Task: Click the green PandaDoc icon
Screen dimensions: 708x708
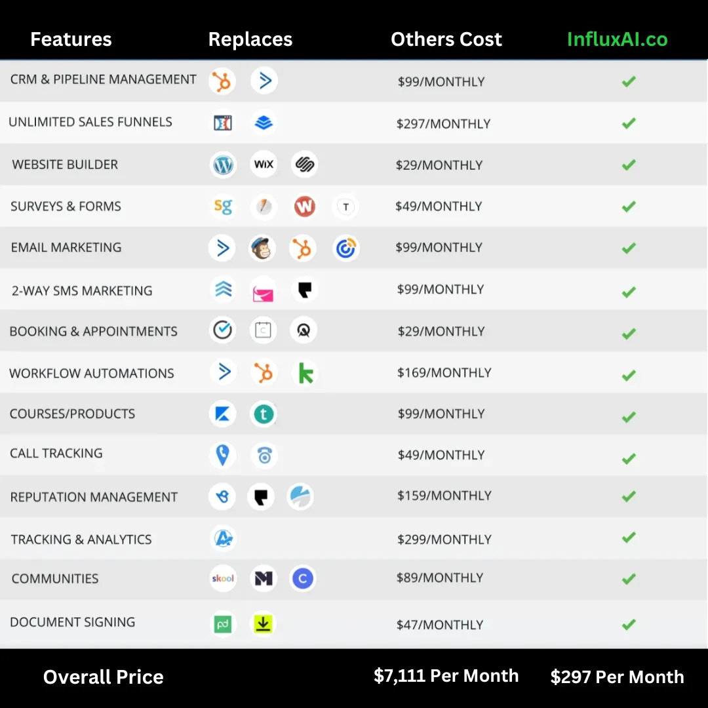Action: point(222,623)
